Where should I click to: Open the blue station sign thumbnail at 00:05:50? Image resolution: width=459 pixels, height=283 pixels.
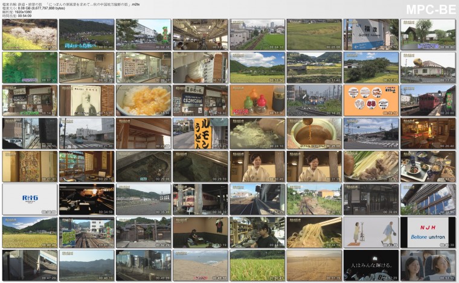371,34
